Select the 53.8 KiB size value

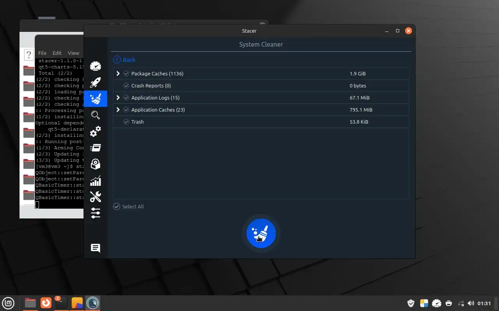click(x=359, y=122)
